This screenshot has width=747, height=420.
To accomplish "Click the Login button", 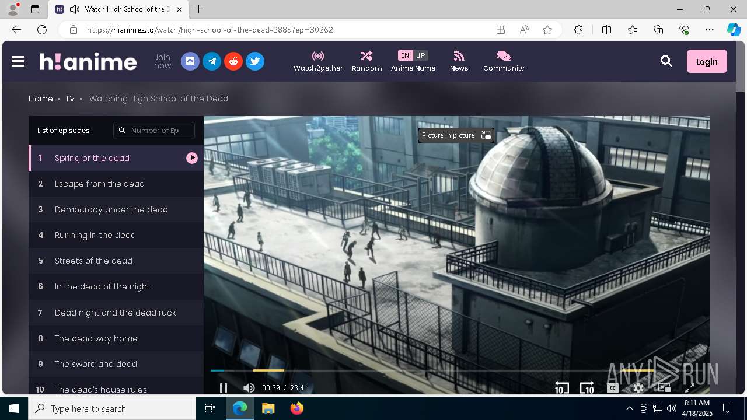I will coord(707,61).
